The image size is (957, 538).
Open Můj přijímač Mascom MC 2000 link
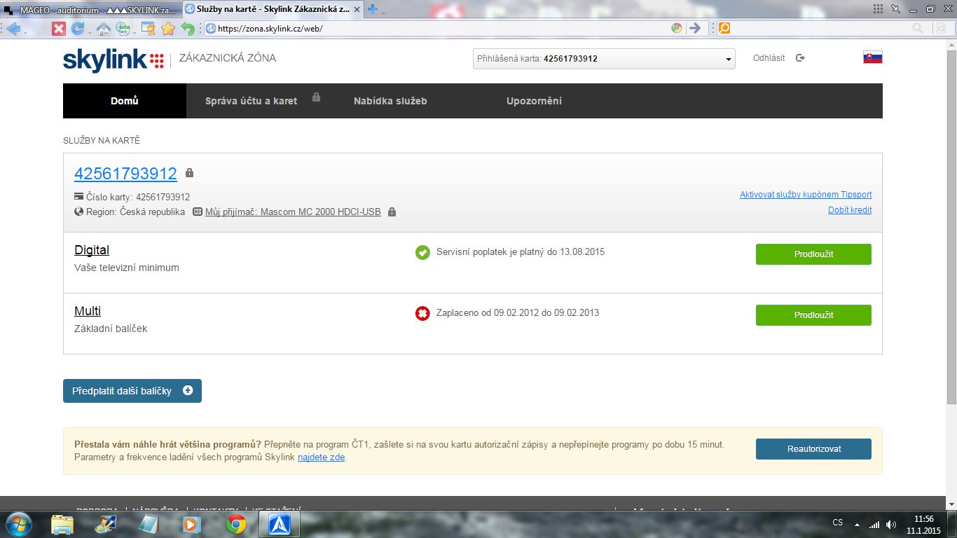(x=293, y=212)
